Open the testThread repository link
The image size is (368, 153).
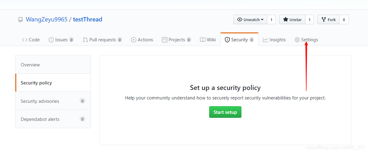click(88, 19)
